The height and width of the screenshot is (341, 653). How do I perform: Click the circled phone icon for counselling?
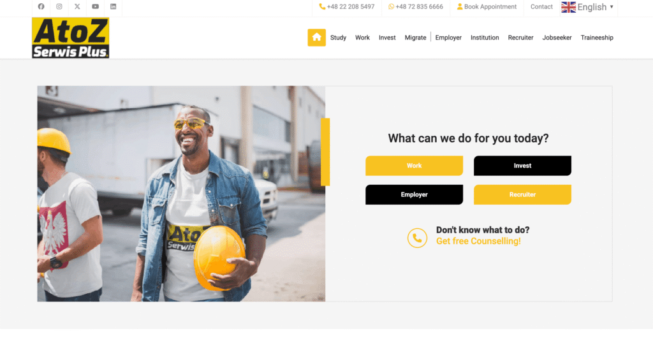click(x=417, y=238)
